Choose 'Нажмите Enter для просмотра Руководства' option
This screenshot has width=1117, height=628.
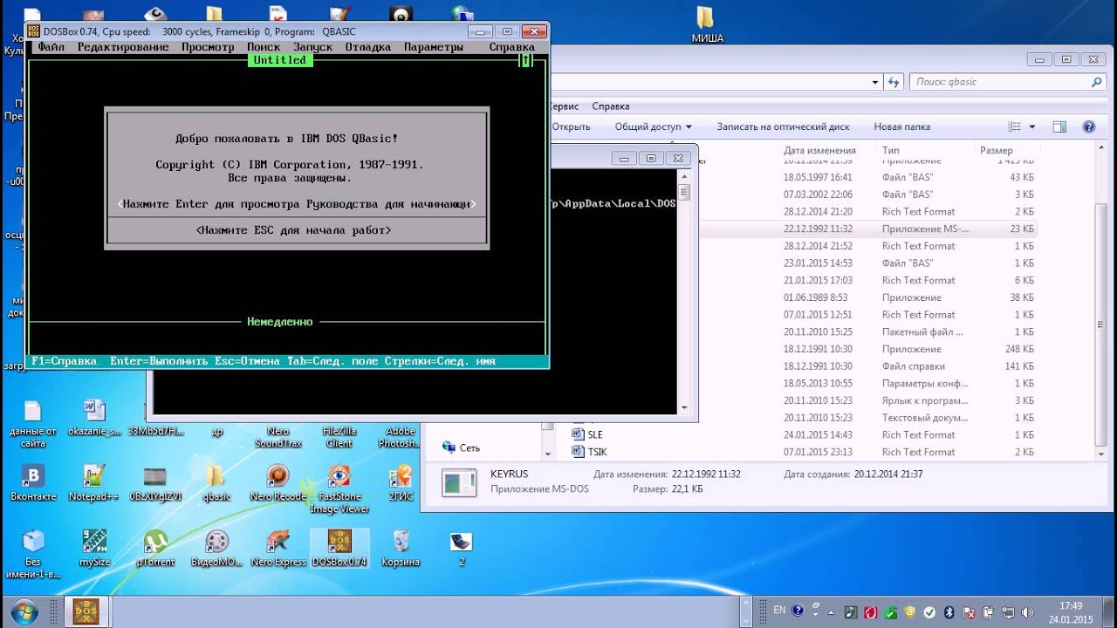click(x=297, y=204)
